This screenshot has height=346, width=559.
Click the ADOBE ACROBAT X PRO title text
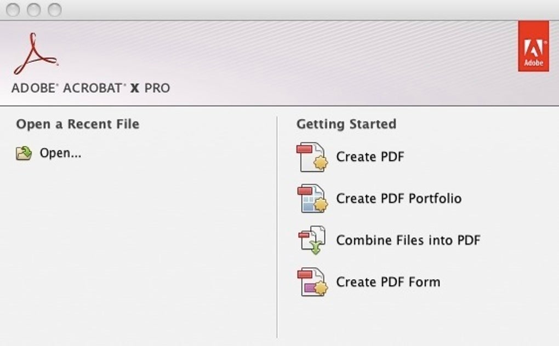point(89,88)
